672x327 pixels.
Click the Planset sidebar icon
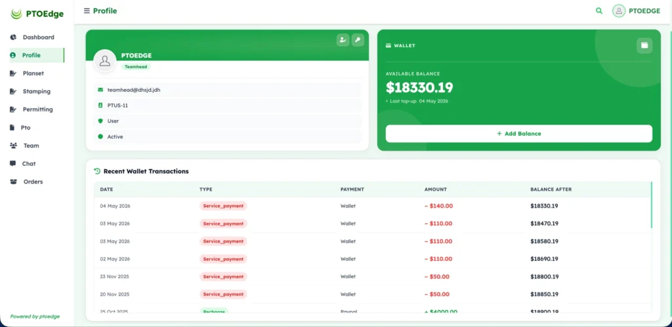(13, 73)
